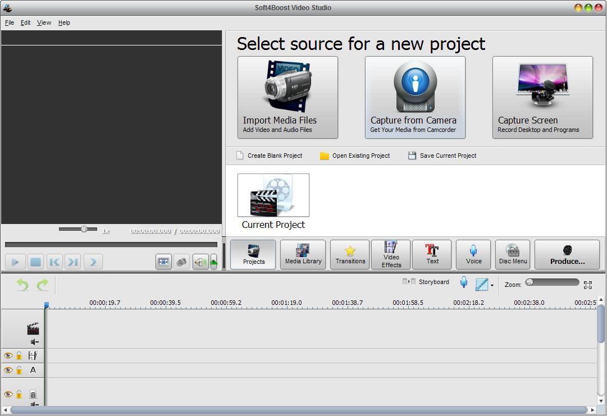607x416 pixels.
Task: Click the text track A icon
Action: tap(33, 370)
